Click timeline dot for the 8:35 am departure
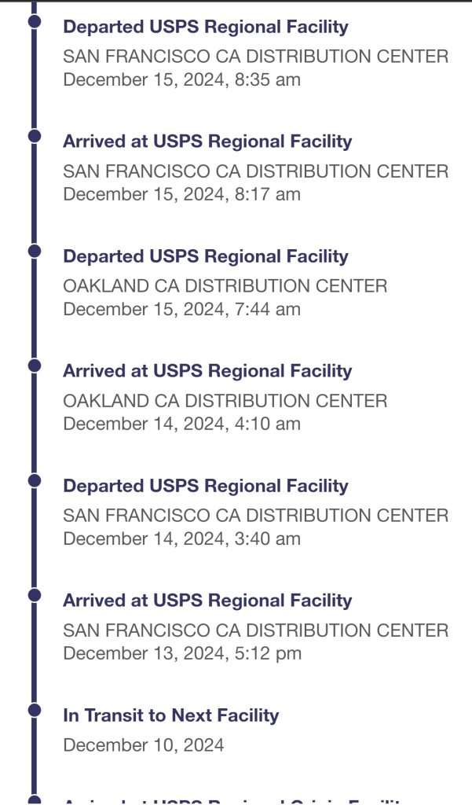The width and height of the screenshot is (472, 805). pos(34,21)
